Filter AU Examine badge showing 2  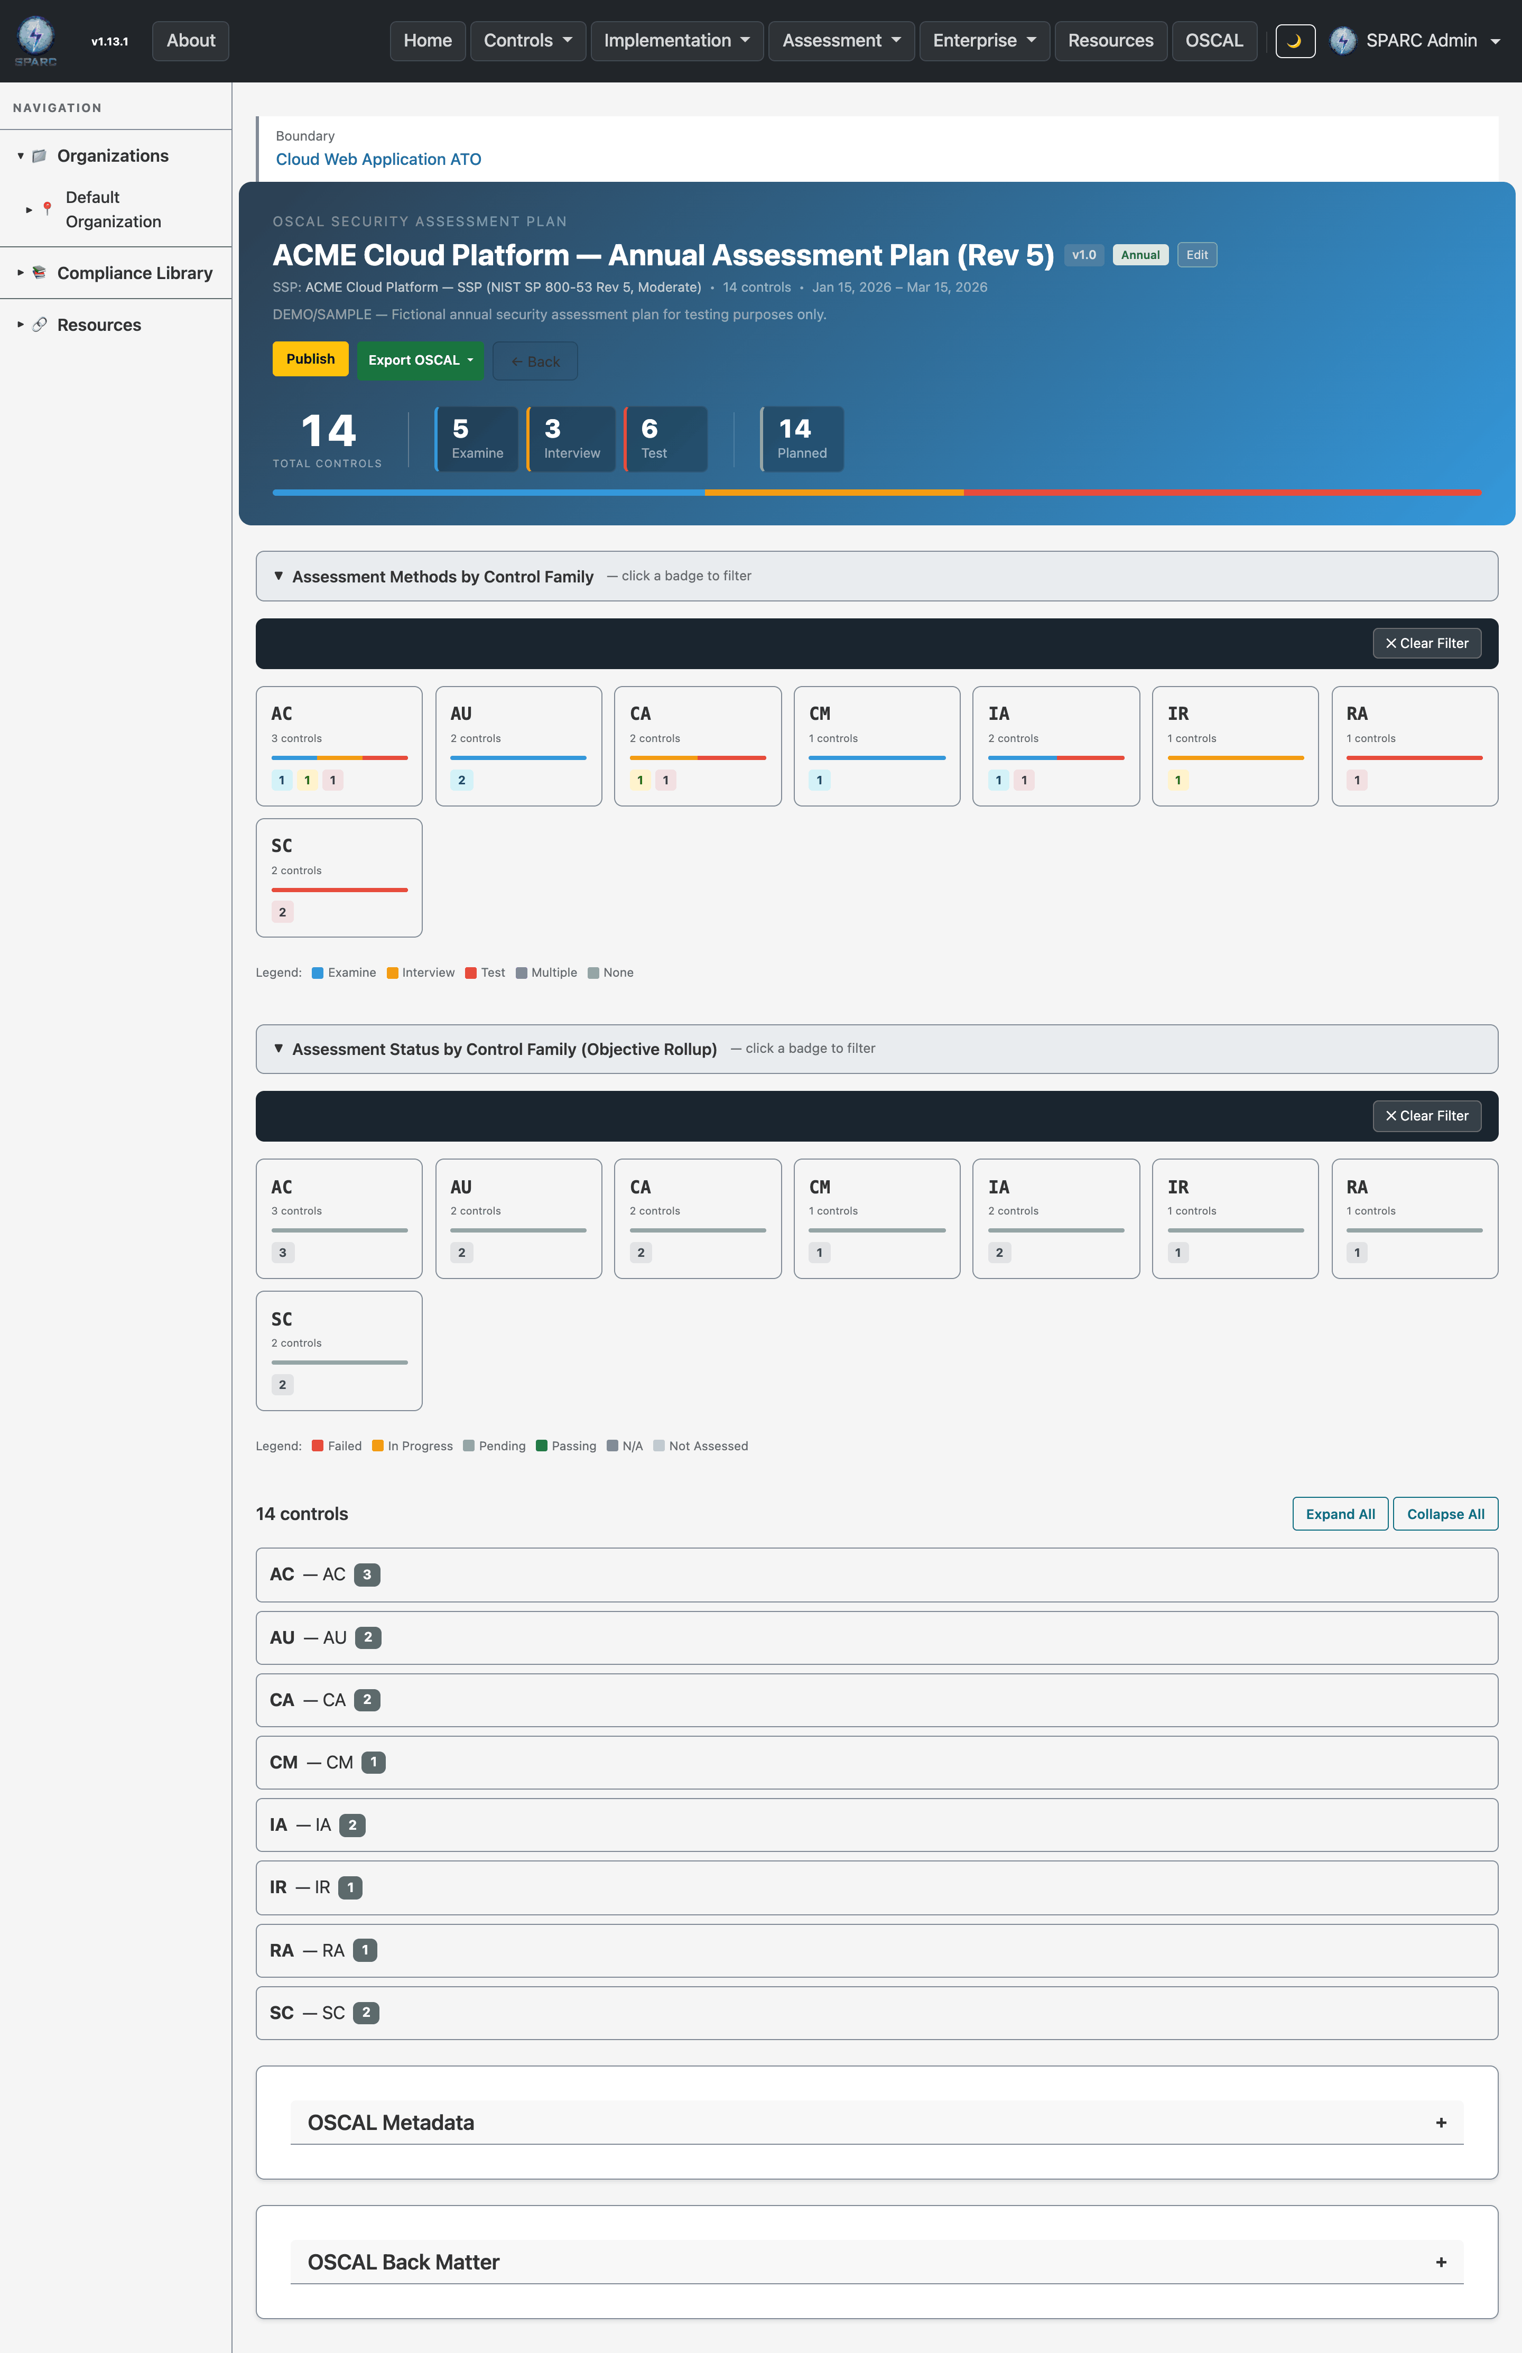(x=461, y=780)
